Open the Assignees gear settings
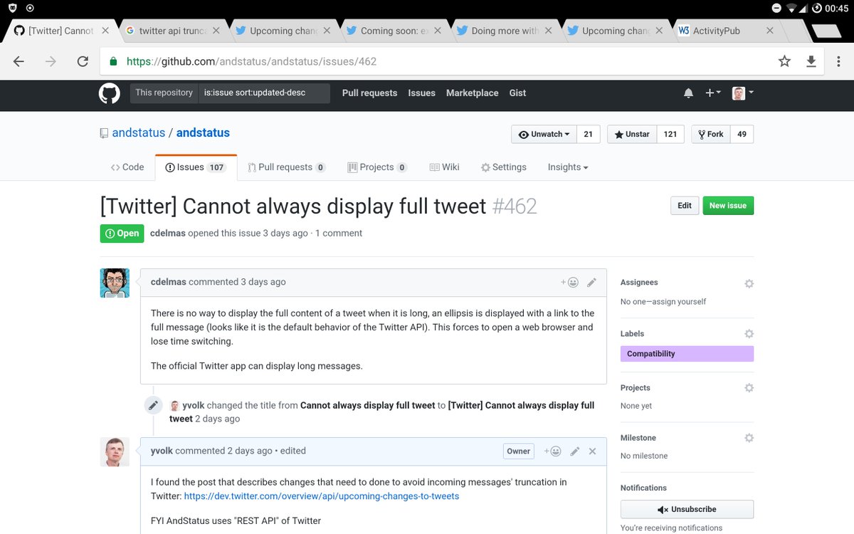854x534 pixels. point(749,283)
